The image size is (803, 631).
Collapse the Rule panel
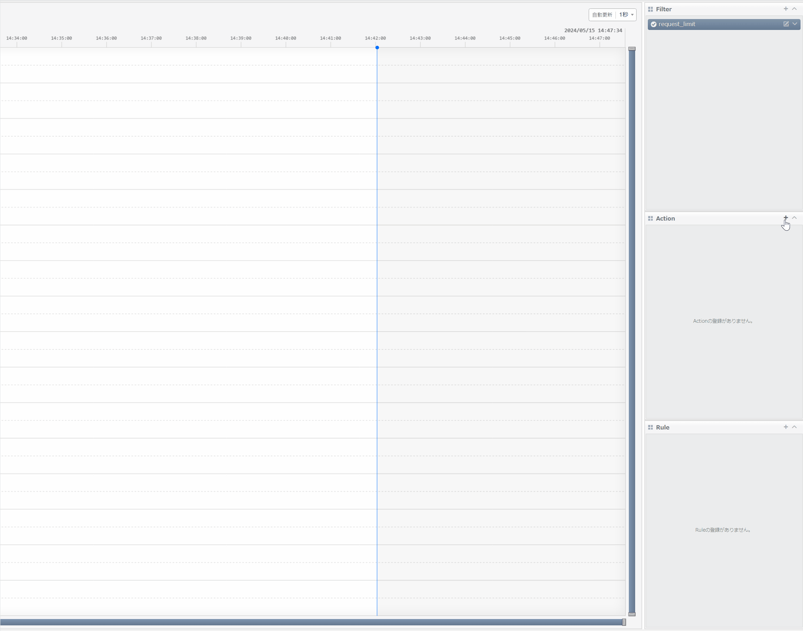click(795, 427)
